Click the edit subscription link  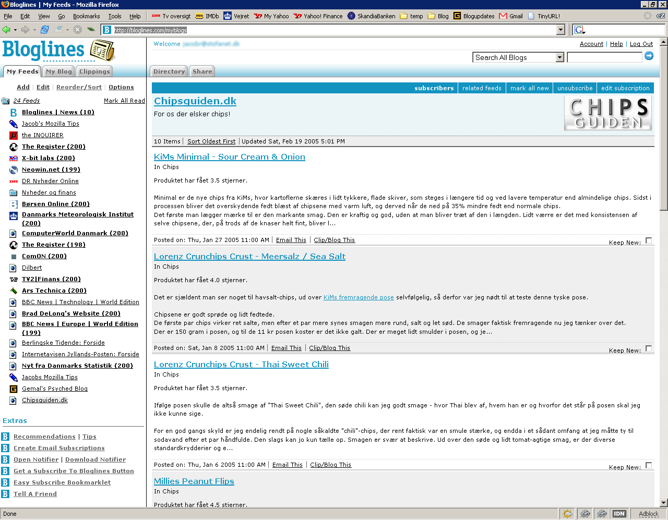(625, 88)
